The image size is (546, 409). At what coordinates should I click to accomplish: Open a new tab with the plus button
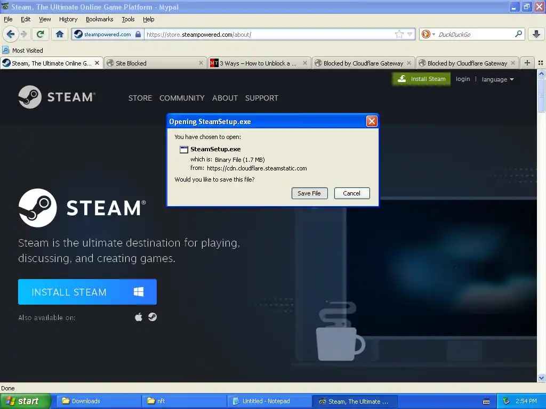click(x=527, y=63)
